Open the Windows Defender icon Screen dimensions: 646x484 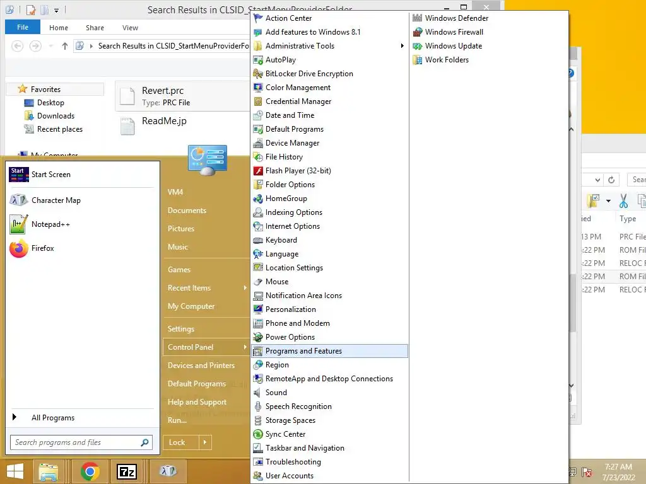tap(418, 18)
